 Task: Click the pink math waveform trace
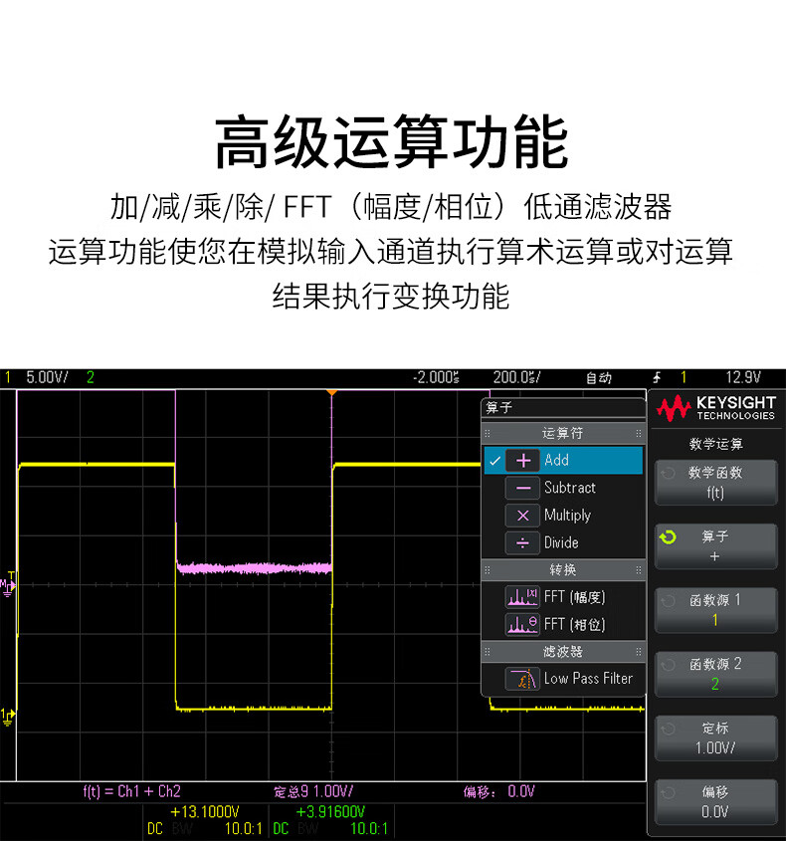[254, 568]
